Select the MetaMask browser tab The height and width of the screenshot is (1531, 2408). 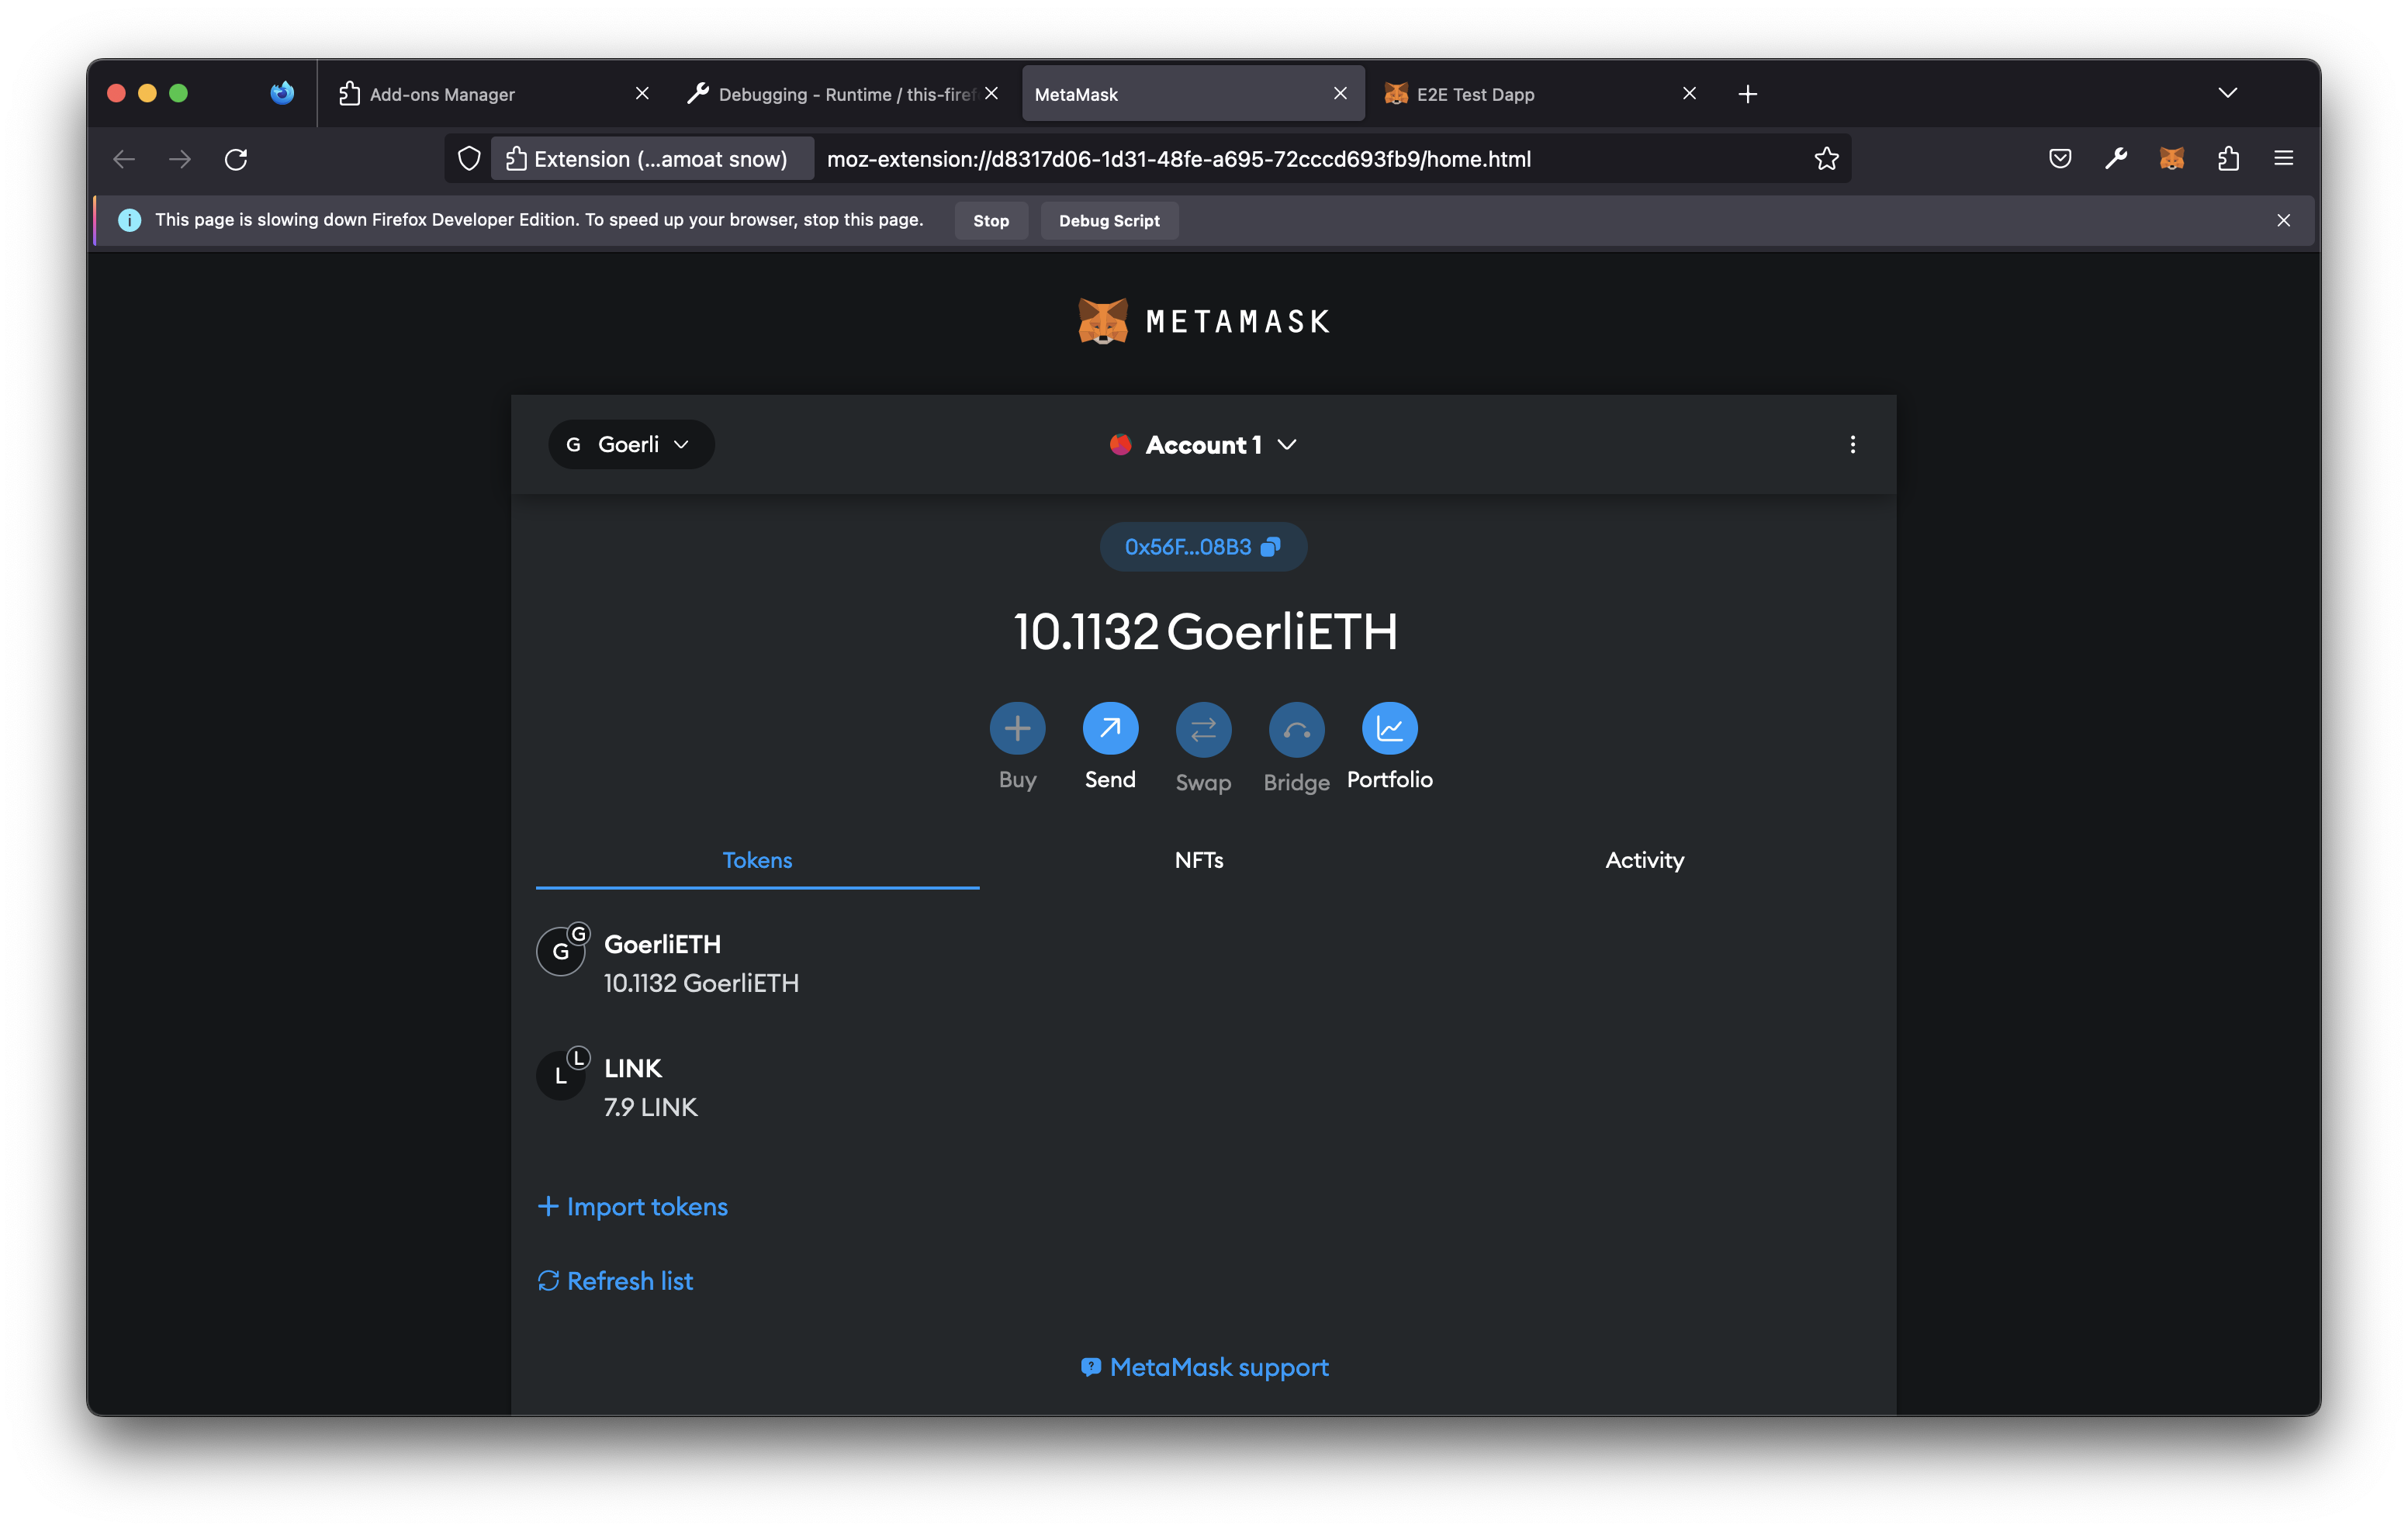(x=1192, y=94)
